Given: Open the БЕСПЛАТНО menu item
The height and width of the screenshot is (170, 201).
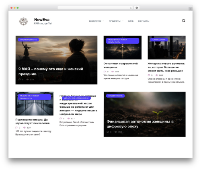Looking at the screenshot, I should (95, 21).
